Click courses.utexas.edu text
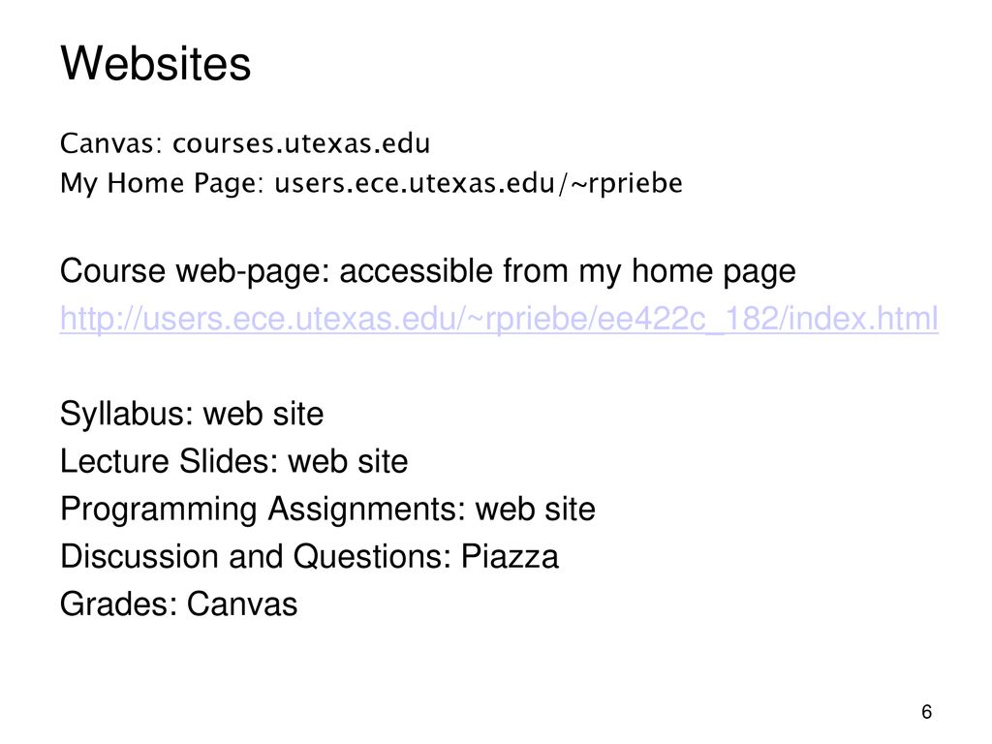Viewport: 992px width, 744px height. pyautogui.click(x=301, y=143)
